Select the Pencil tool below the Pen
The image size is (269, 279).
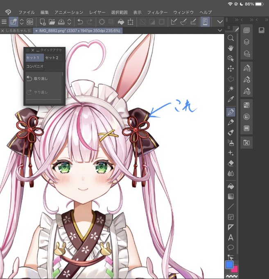pyautogui.click(x=231, y=122)
